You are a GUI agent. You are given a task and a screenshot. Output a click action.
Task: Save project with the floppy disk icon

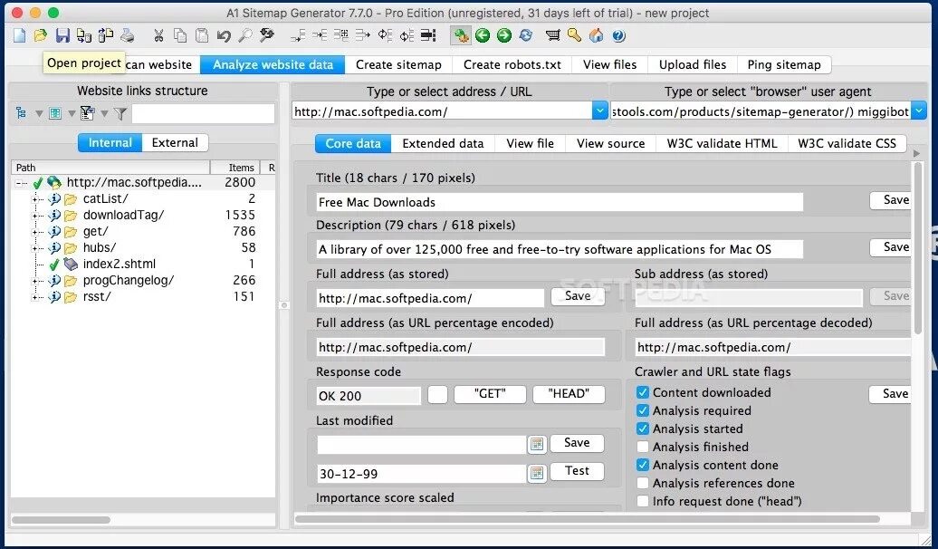click(x=62, y=35)
